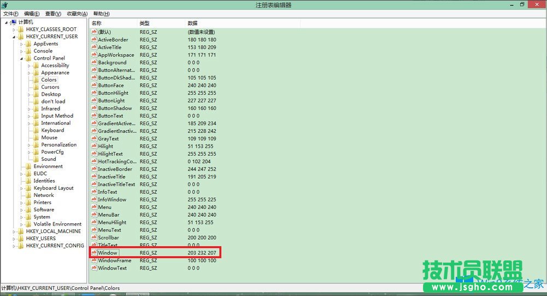
Task: Click the ButtonFace string value icon
Action: coord(94,85)
